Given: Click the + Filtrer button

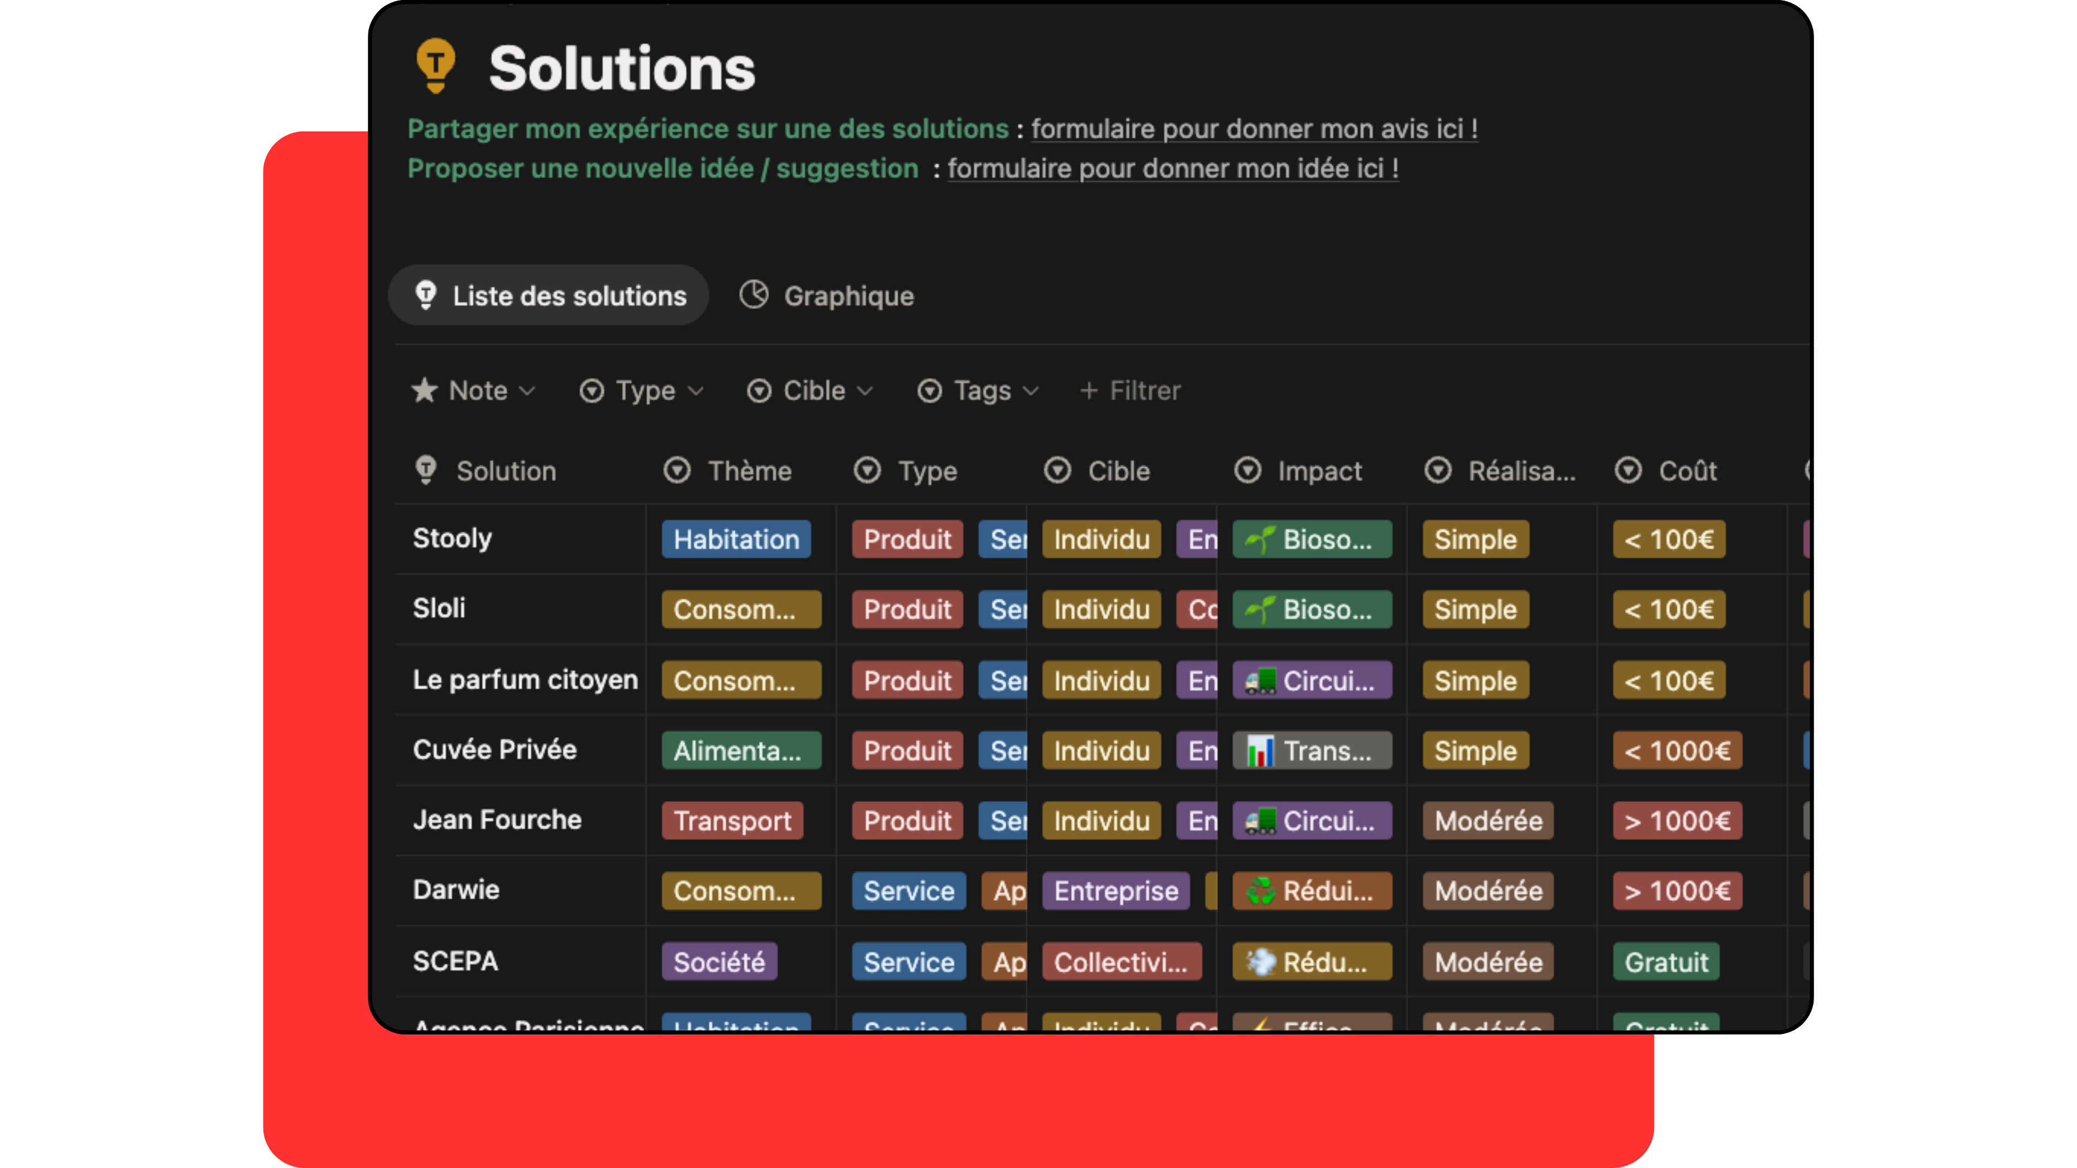Looking at the screenshot, I should pyautogui.click(x=1130, y=391).
